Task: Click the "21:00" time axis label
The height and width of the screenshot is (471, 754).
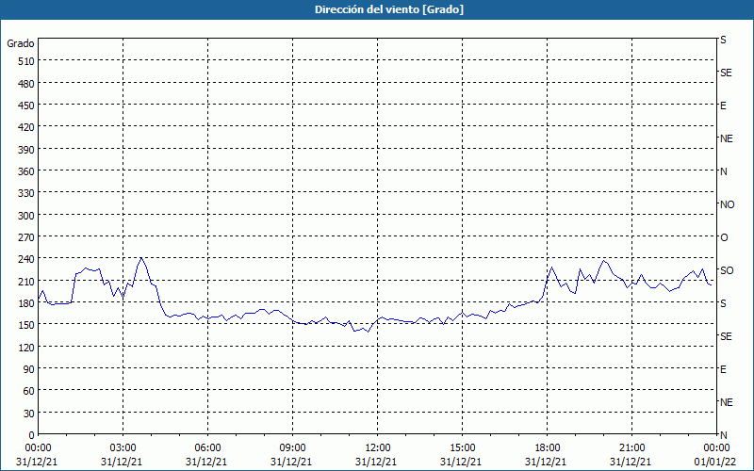Action: [x=631, y=448]
